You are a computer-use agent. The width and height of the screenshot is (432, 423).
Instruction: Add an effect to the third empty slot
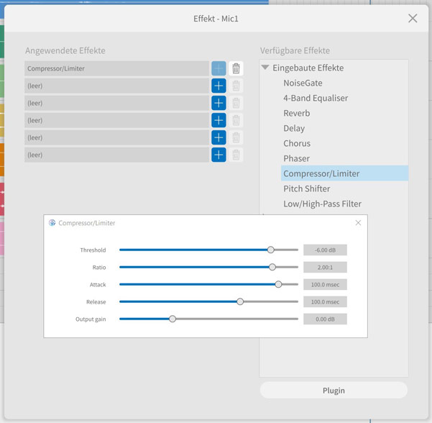pyautogui.click(x=219, y=120)
